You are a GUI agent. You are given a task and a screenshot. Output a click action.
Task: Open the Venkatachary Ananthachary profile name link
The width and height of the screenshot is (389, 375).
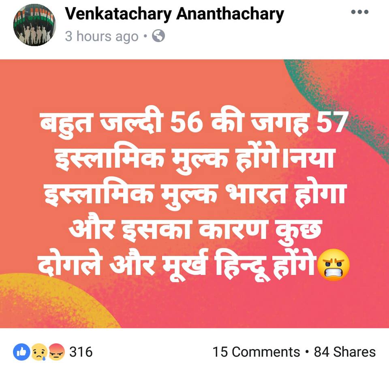(174, 14)
